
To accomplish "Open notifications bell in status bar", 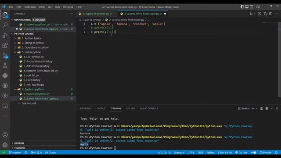I will (276, 153).
